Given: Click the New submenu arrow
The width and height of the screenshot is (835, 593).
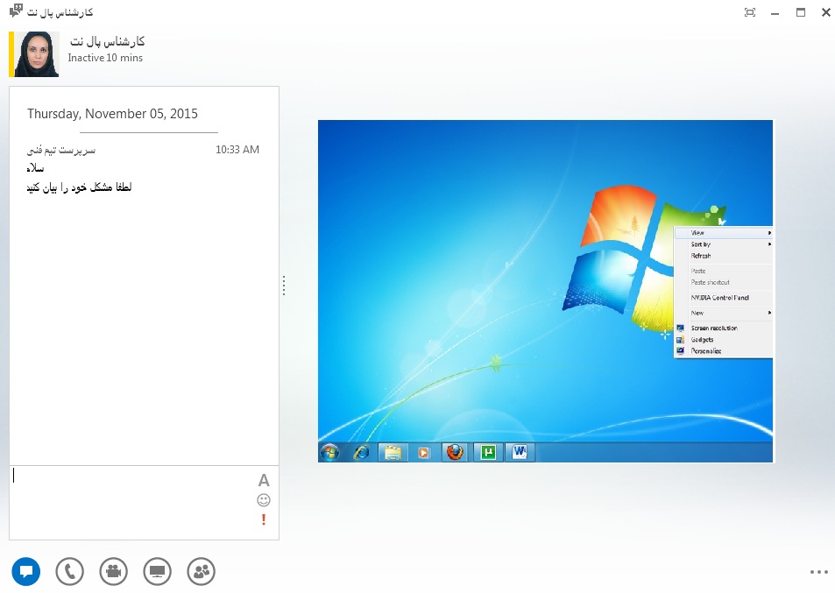Looking at the screenshot, I should tap(769, 313).
